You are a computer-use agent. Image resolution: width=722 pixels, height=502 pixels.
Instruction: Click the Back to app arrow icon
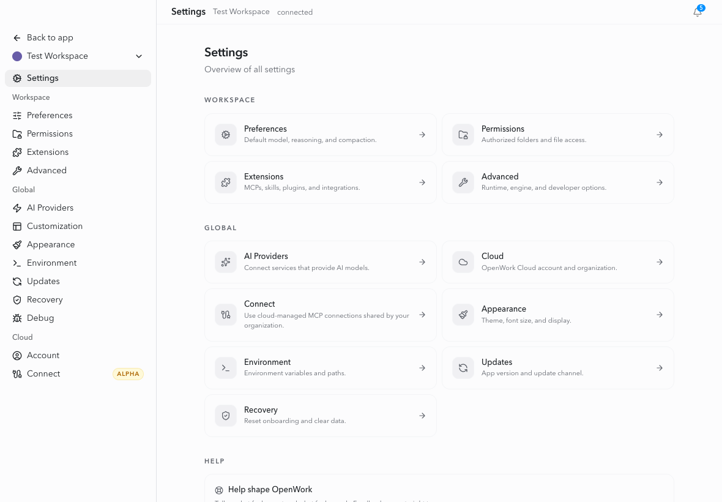pos(17,38)
